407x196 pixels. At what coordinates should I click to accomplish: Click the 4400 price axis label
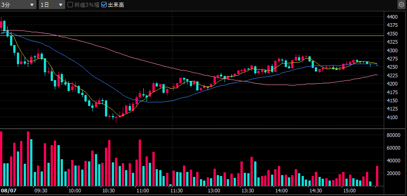pos(392,17)
